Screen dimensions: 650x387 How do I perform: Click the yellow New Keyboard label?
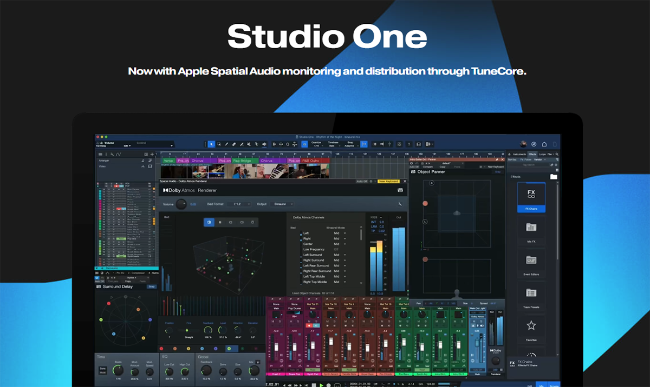pos(388,181)
